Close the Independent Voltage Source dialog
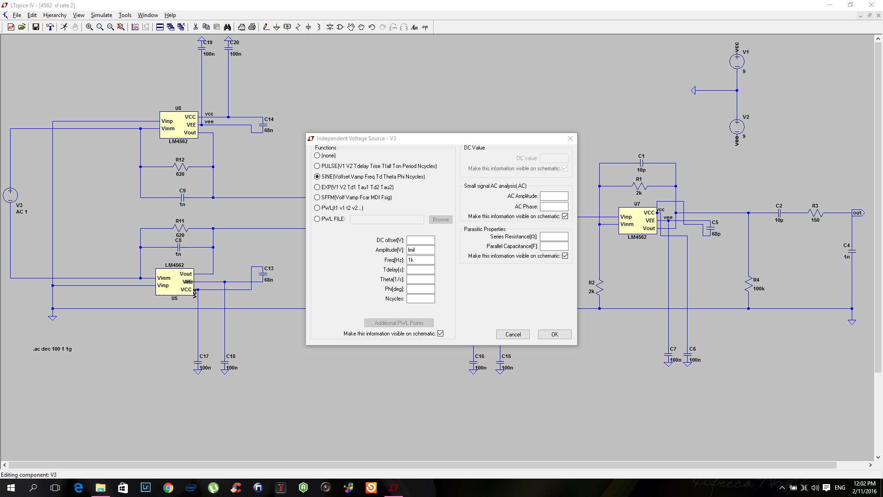Image resolution: width=883 pixels, height=497 pixels. point(570,139)
